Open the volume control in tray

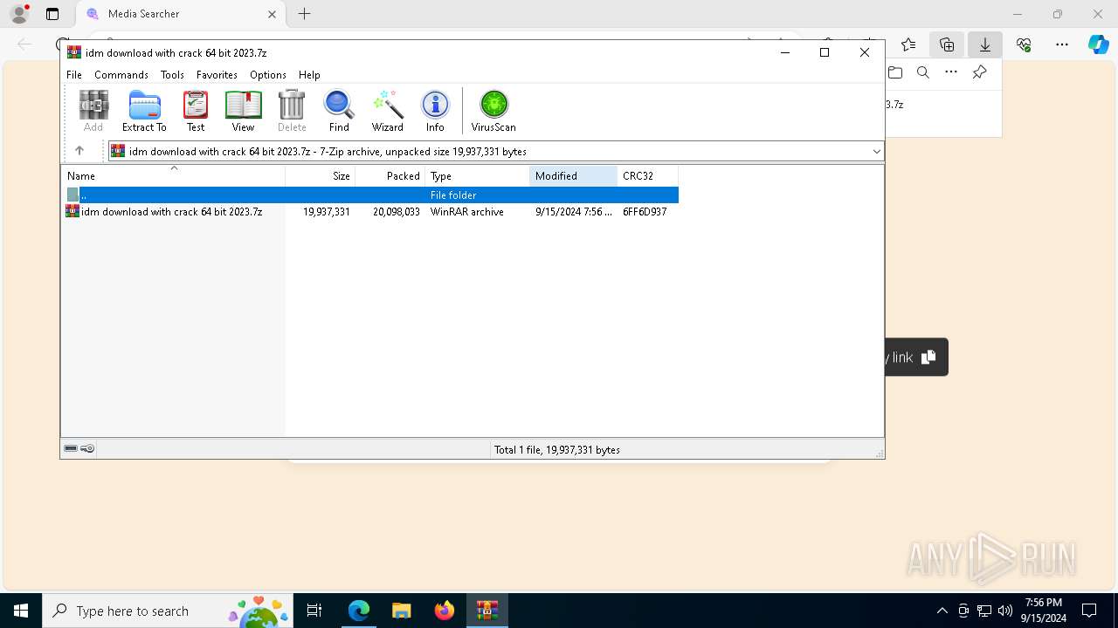(1005, 611)
